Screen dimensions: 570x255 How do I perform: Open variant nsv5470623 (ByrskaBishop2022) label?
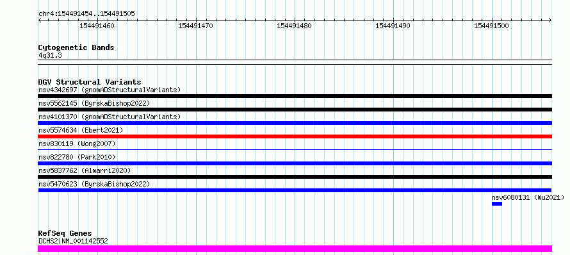pos(94,184)
